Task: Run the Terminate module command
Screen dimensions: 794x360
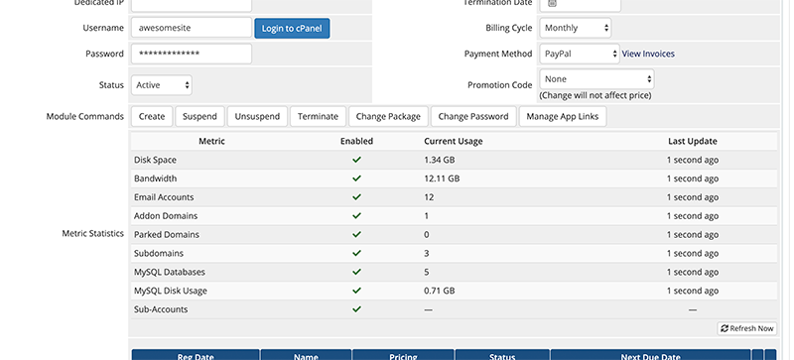Action: [318, 116]
